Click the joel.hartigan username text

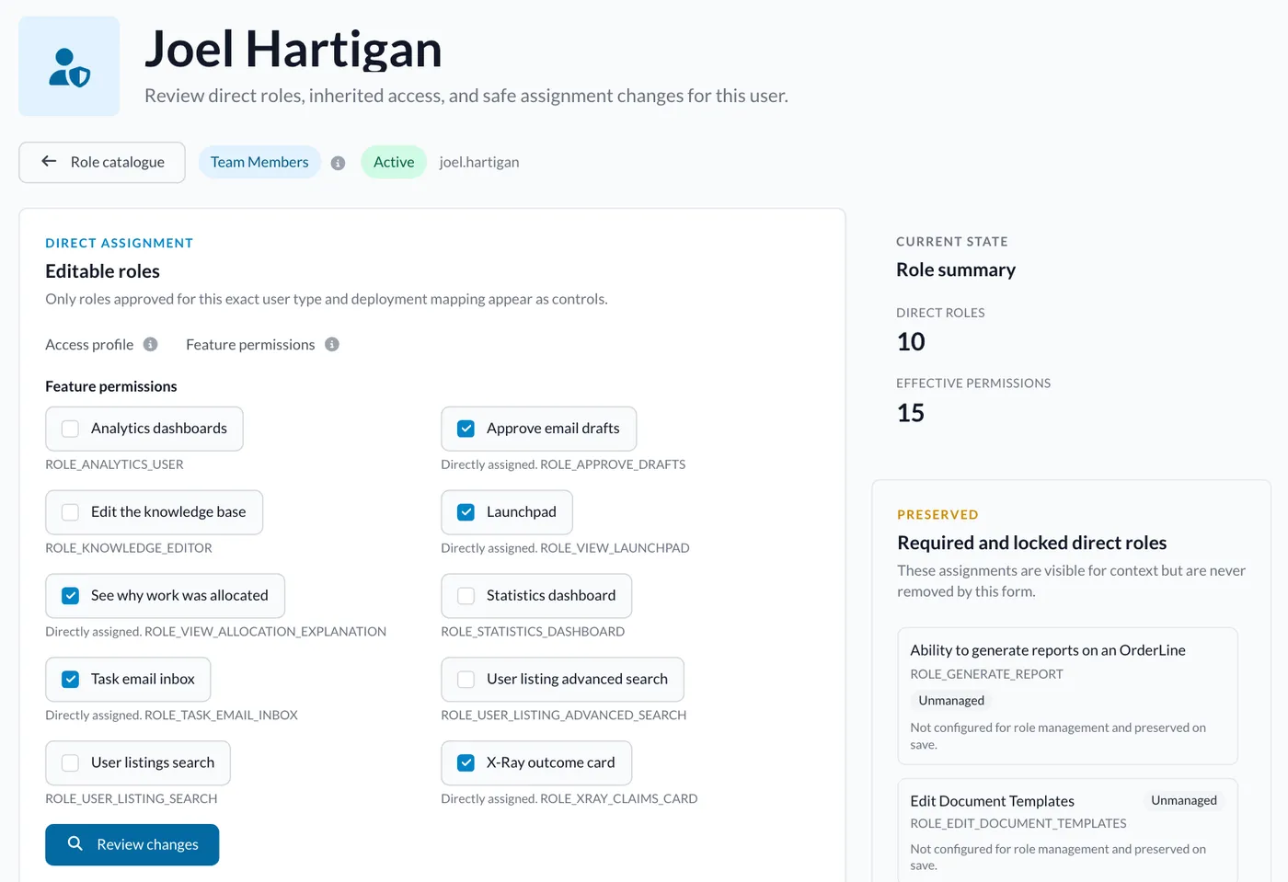(x=479, y=162)
